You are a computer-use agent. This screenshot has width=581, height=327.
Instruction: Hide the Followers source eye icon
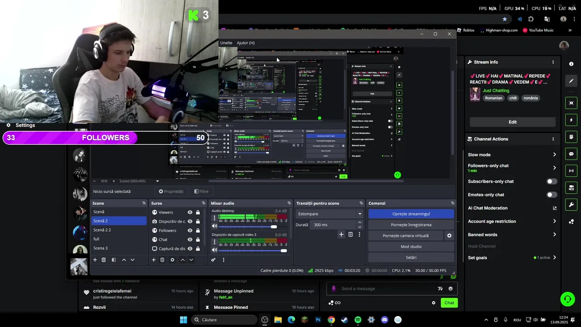pos(190,230)
